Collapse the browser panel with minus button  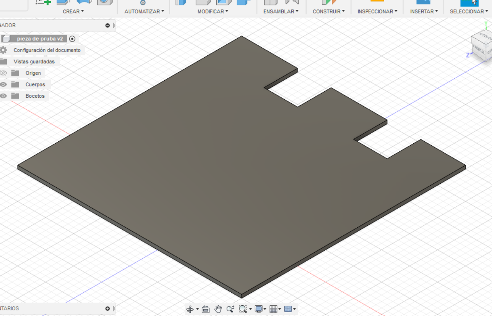[x=107, y=25]
